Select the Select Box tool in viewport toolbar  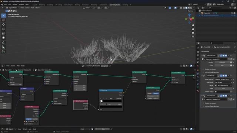click(x=3, y=16)
